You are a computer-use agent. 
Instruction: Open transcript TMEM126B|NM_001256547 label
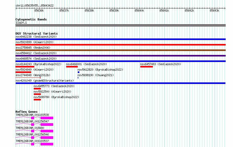click(32, 121)
